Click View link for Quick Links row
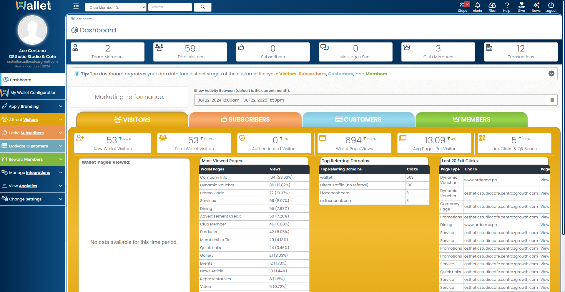This screenshot has height=292, width=565. 545,272
